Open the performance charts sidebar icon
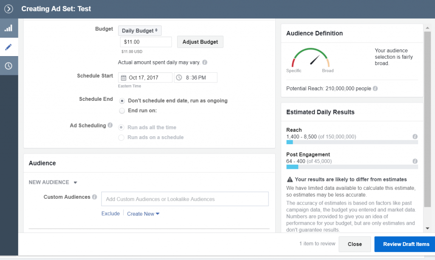The height and width of the screenshot is (260, 435). [8, 28]
